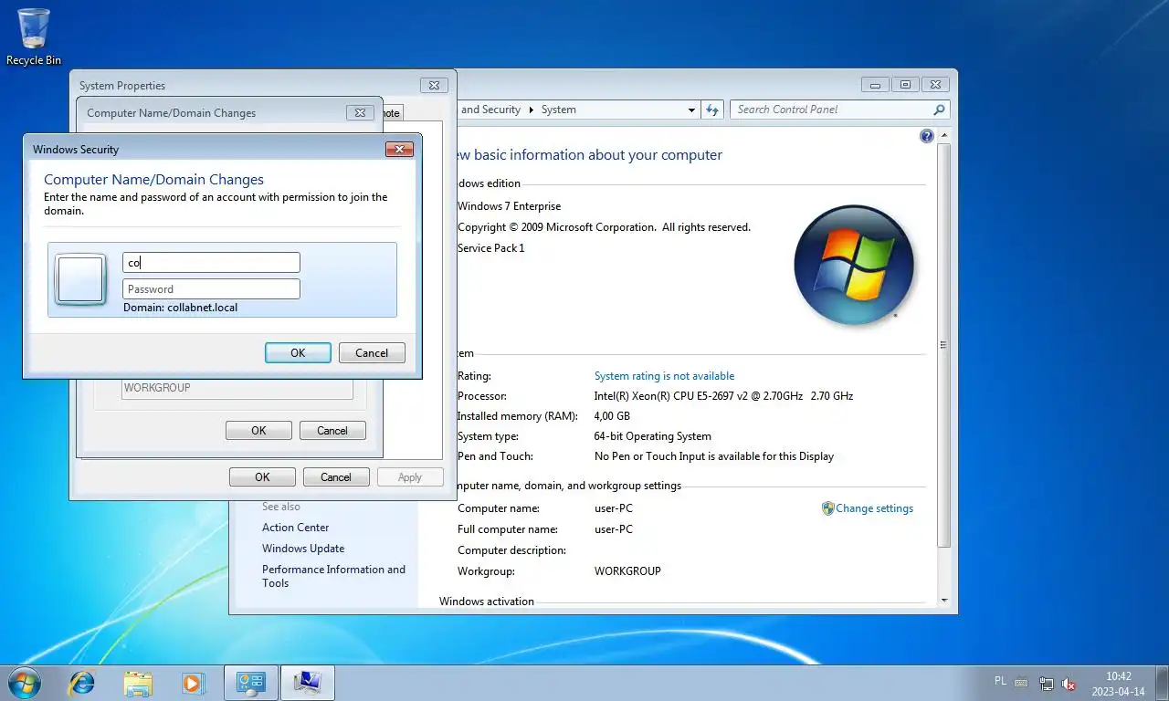Screen dimensions: 1169x701
Task: Click the WORKGROUP text field
Action: coord(237,389)
